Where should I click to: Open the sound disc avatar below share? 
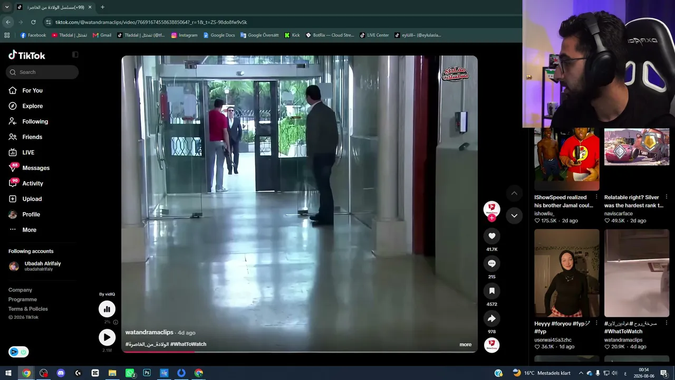click(x=491, y=345)
